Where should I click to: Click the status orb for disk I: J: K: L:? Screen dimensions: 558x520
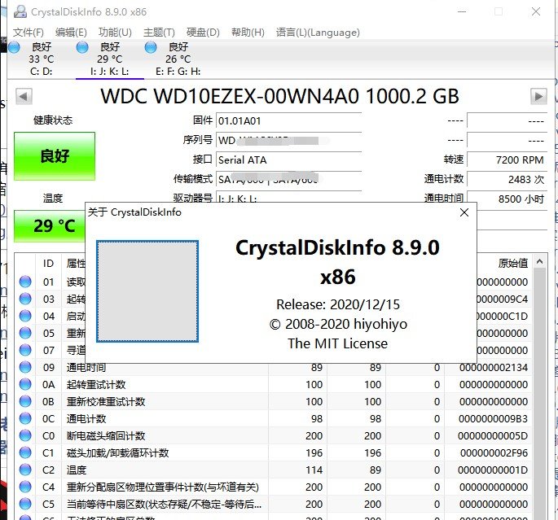82,47
